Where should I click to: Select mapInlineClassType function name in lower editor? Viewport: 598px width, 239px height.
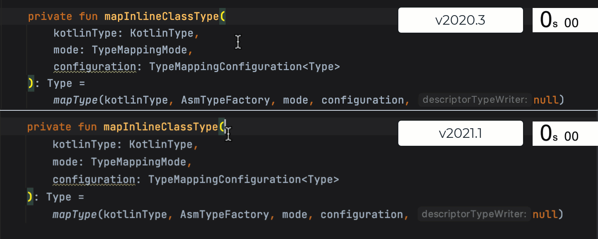[x=161, y=127]
